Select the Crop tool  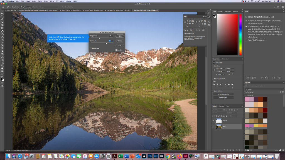click(x=2, y=25)
